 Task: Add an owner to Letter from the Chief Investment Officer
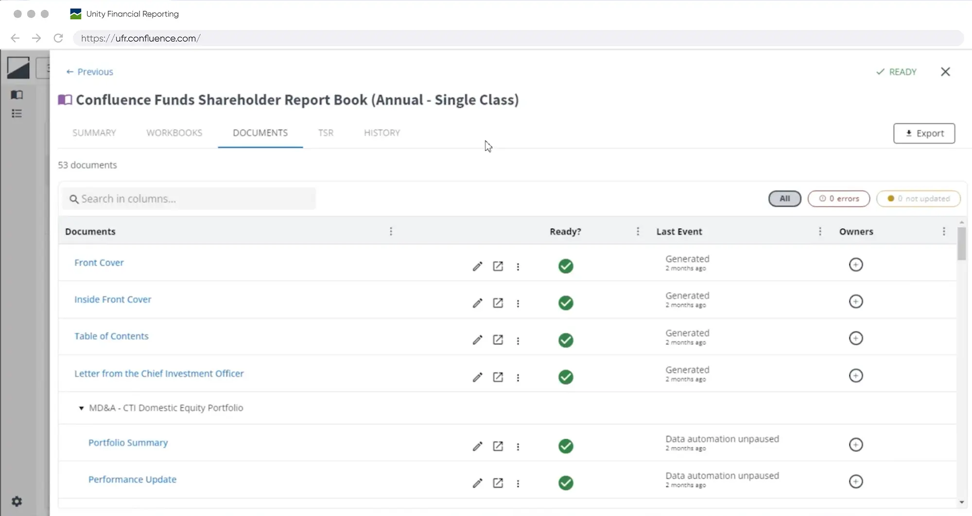coord(855,376)
